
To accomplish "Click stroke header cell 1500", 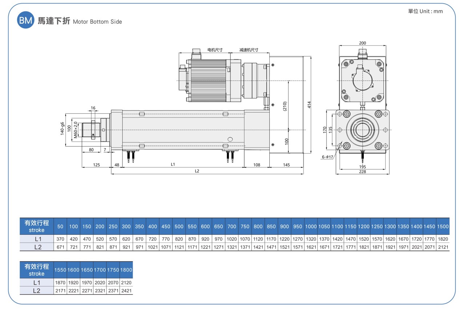I will pyautogui.click(x=443, y=226).
